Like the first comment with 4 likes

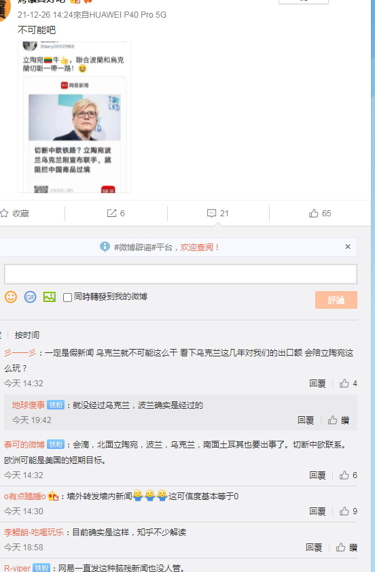[344, 384]
